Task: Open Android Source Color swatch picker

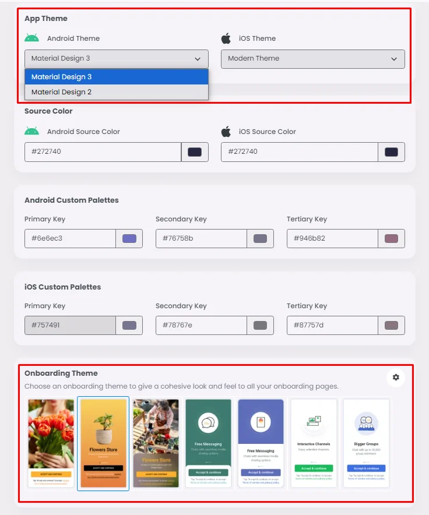Action: [x=195, y=151]
